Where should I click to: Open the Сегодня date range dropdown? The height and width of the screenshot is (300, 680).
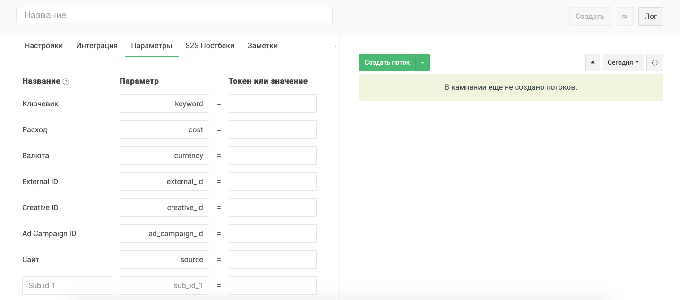(x=623, y=62)
